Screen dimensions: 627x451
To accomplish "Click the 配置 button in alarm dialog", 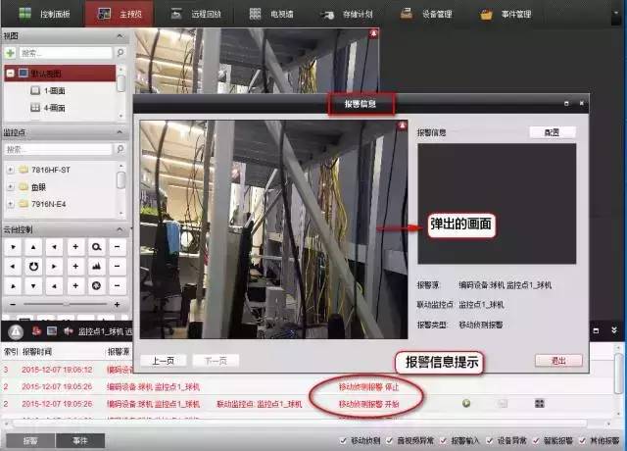I will [x=552, y=132].
